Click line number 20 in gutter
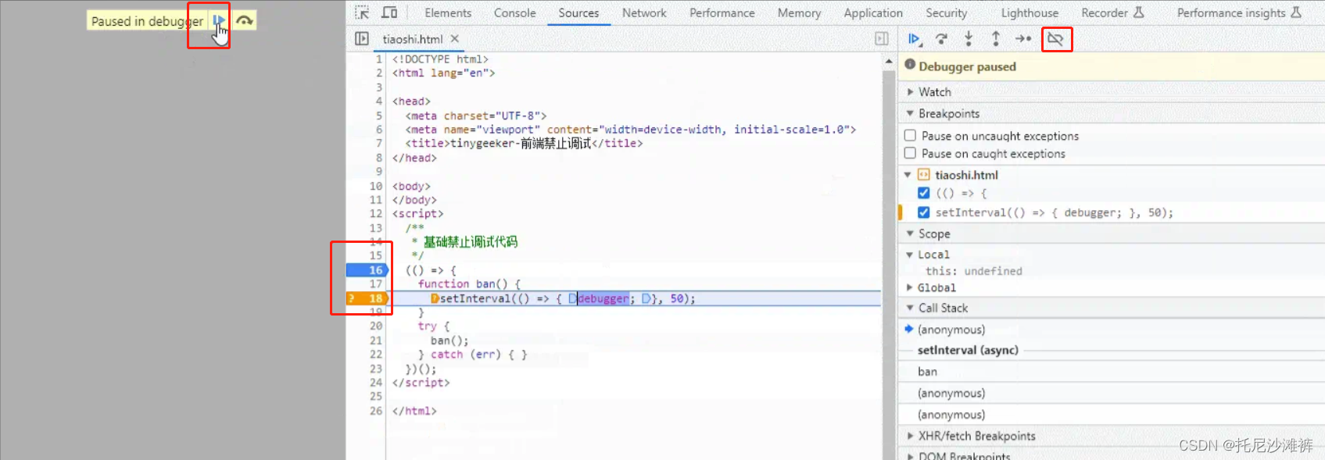This screenshot has height=460, width=1325. click(376, 326)
